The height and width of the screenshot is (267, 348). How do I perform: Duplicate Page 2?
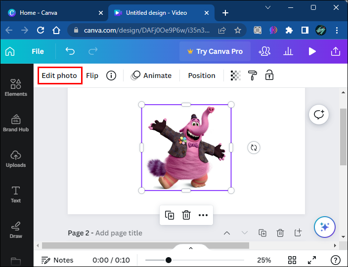tap(262, 233)
